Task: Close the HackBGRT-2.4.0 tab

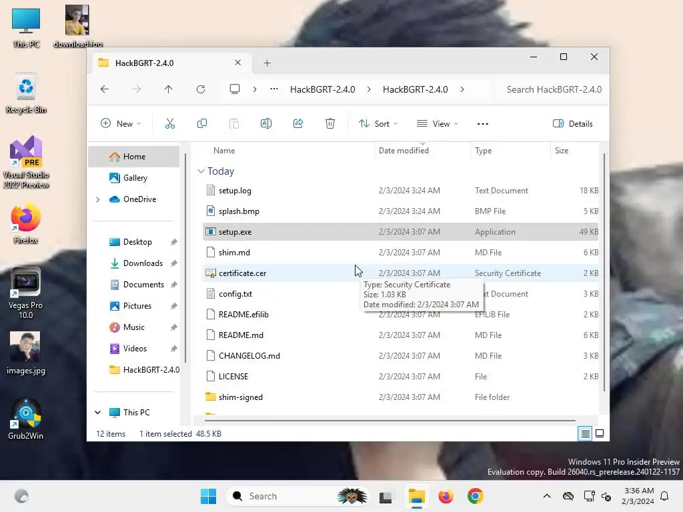Action: point(238,63)
